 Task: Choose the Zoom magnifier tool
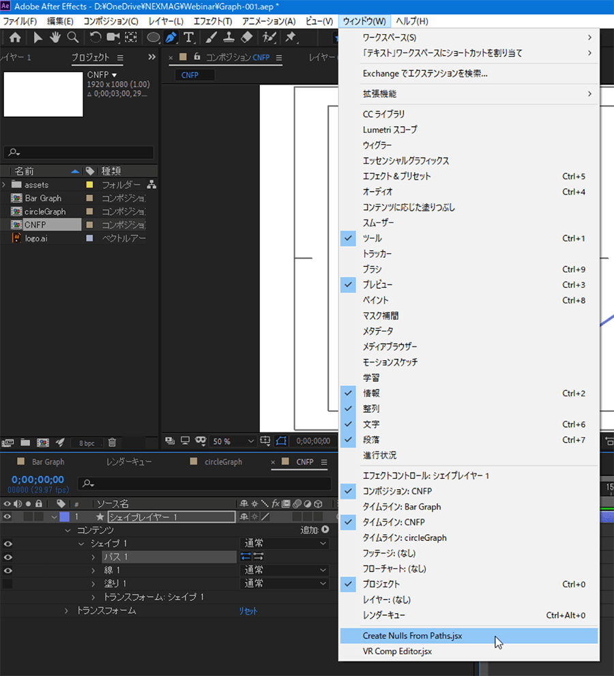[72, 37]
